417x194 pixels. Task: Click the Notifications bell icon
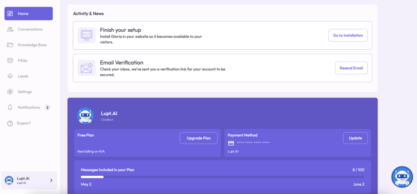click(x=10, y=107)
